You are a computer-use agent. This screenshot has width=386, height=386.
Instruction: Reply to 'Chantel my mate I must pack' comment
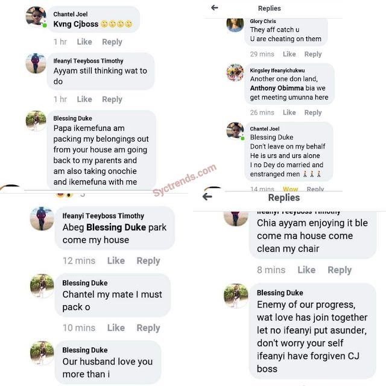[148, 328]
